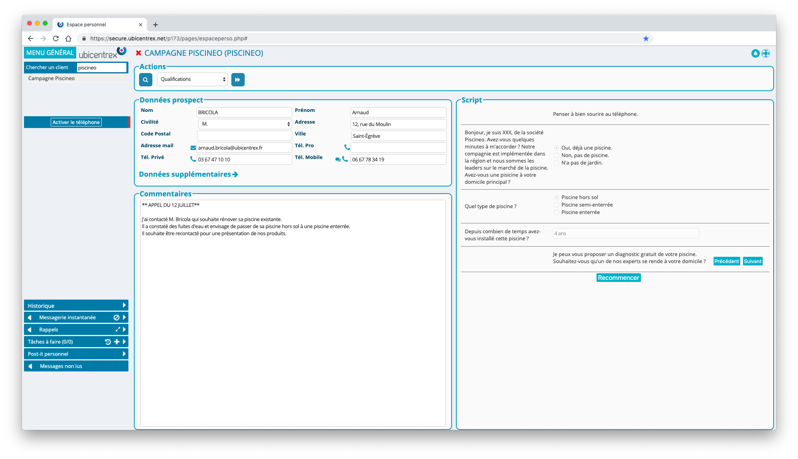Open the Qualifications dropdown
The width and height of the screenshot is (798, 459).
(192, 79)
